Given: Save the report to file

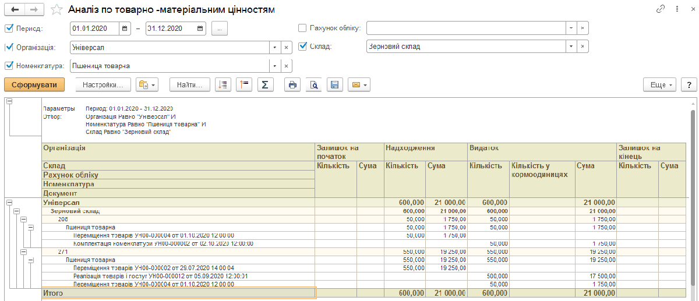Looking at the screenshot, I should [x=334, y=85].
